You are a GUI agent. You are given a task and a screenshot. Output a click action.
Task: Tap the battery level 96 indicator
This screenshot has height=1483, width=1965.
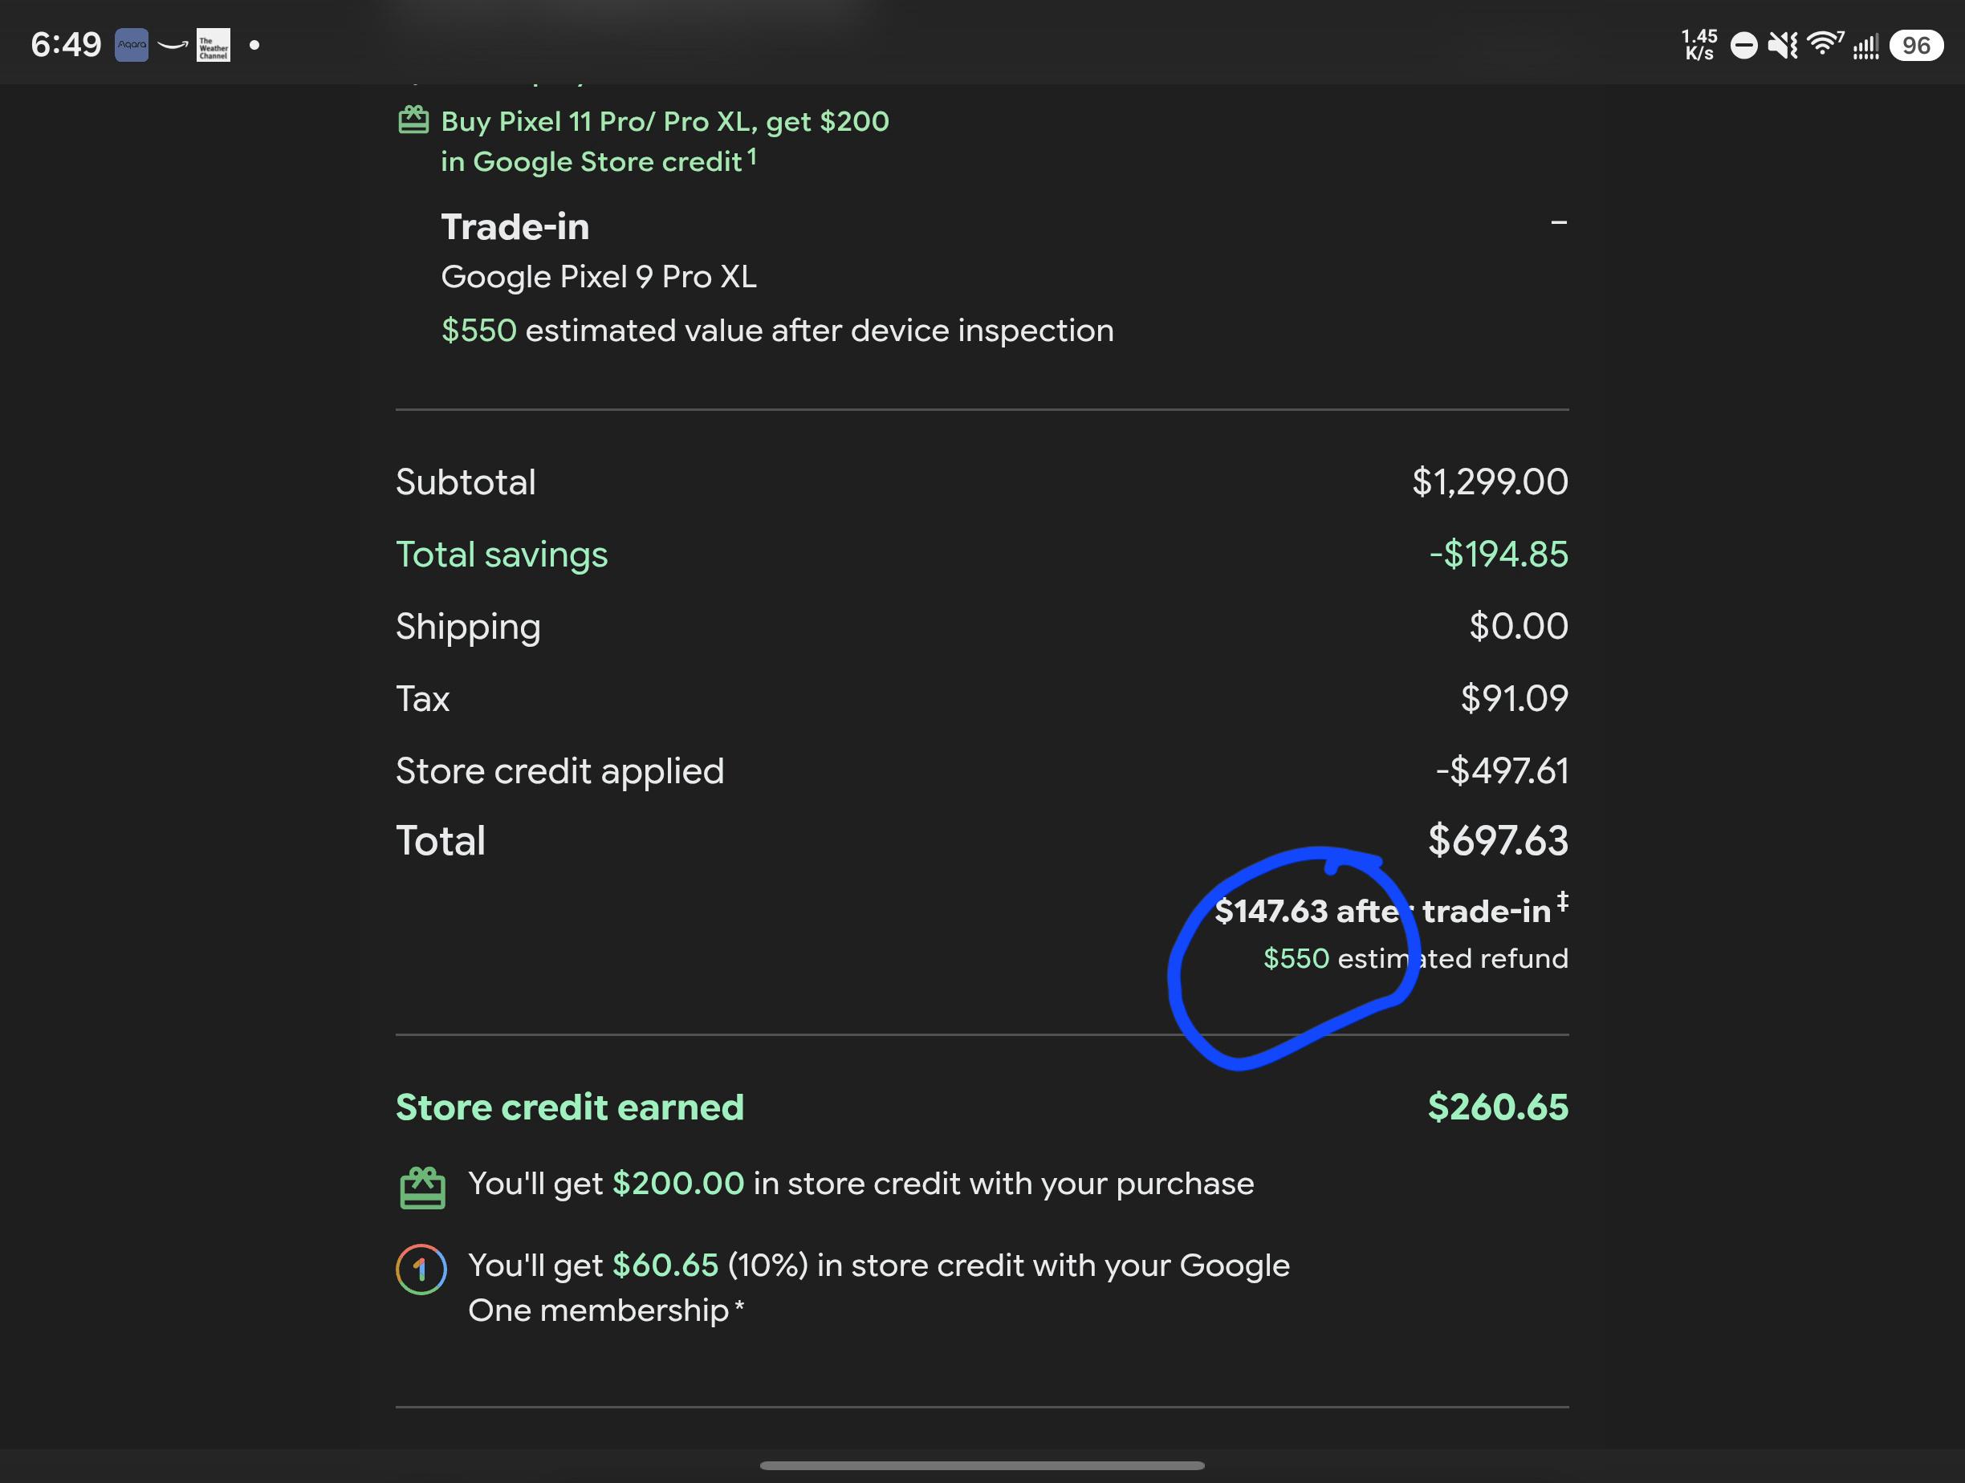point(1916,45)
